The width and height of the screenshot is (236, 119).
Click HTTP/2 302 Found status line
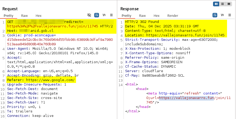[142, 22]
